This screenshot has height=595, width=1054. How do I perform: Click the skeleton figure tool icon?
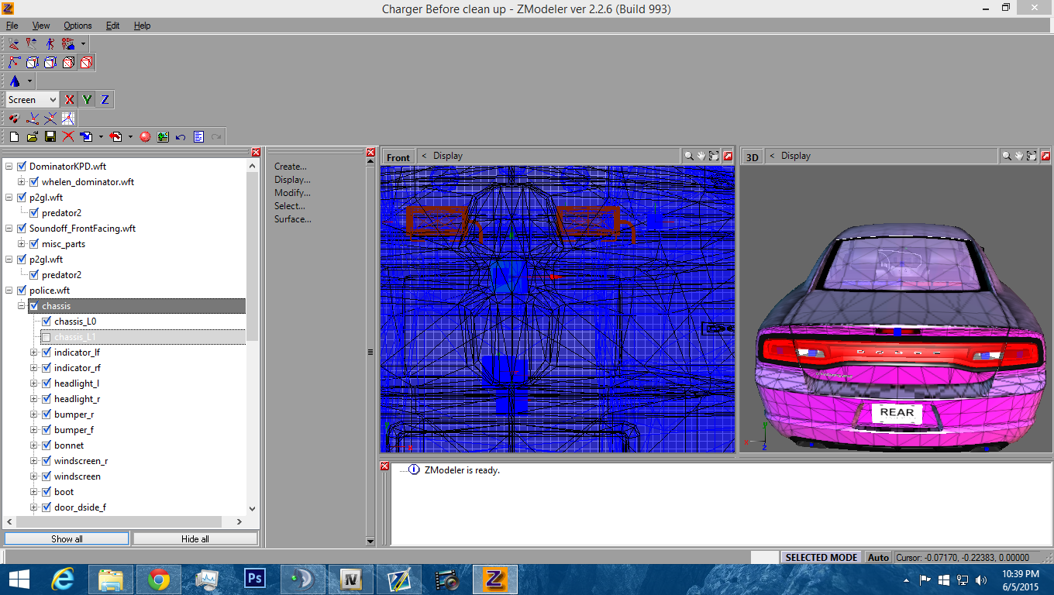tap(50, 43)
